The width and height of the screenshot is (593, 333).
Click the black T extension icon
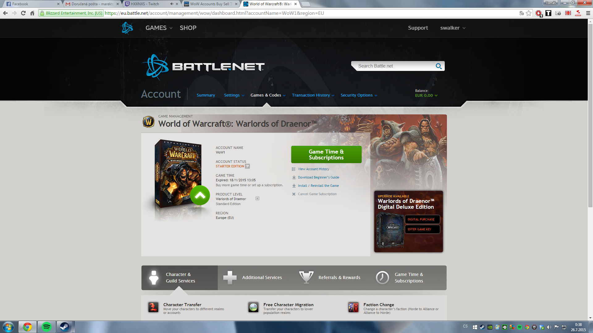(x=549, y=13)
